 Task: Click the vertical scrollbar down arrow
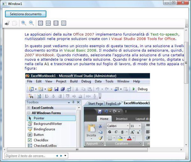186,145
